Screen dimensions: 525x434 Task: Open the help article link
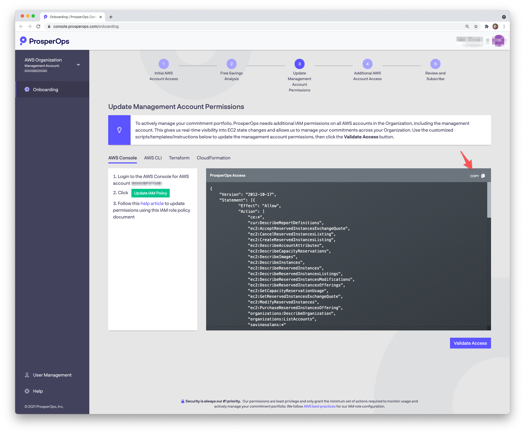[x=152, y=203]
